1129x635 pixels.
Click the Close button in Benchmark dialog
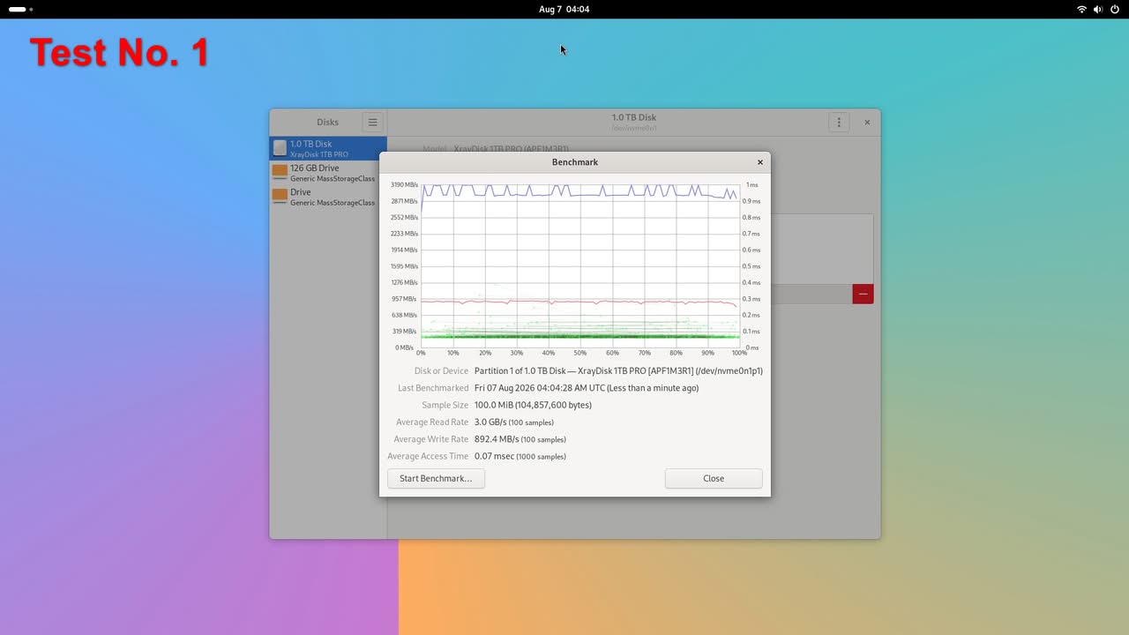pos(714,478)
